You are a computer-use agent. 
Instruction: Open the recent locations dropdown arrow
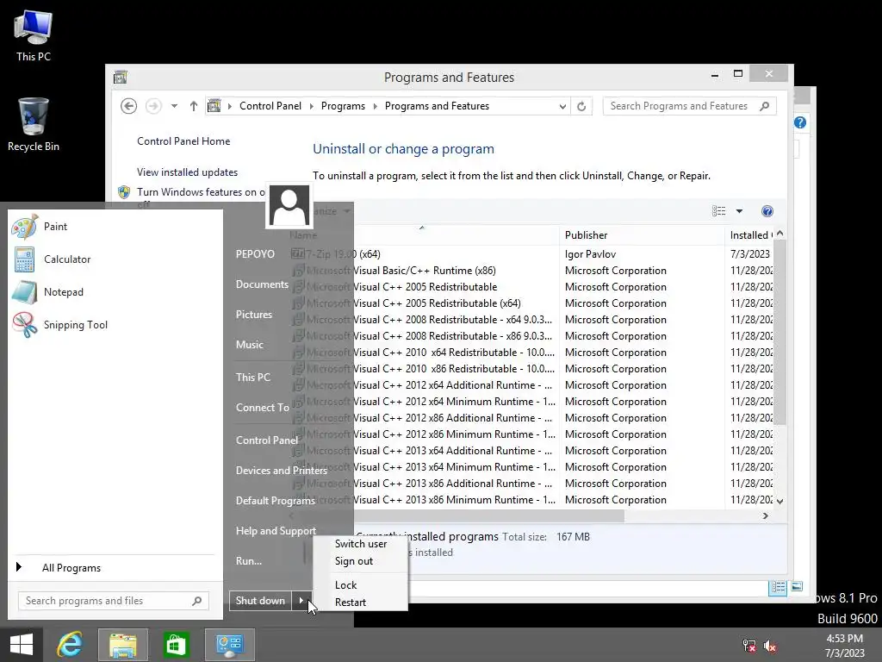click(174, 106)
